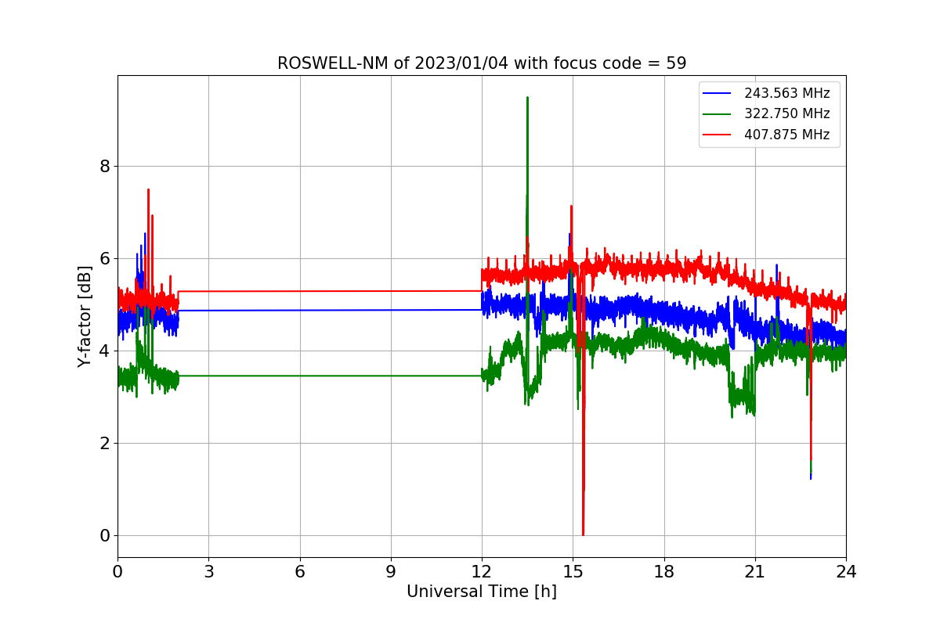Click the y-axis tick label '8'
This screenshot has height=626, width=940.
coord(104,166)
